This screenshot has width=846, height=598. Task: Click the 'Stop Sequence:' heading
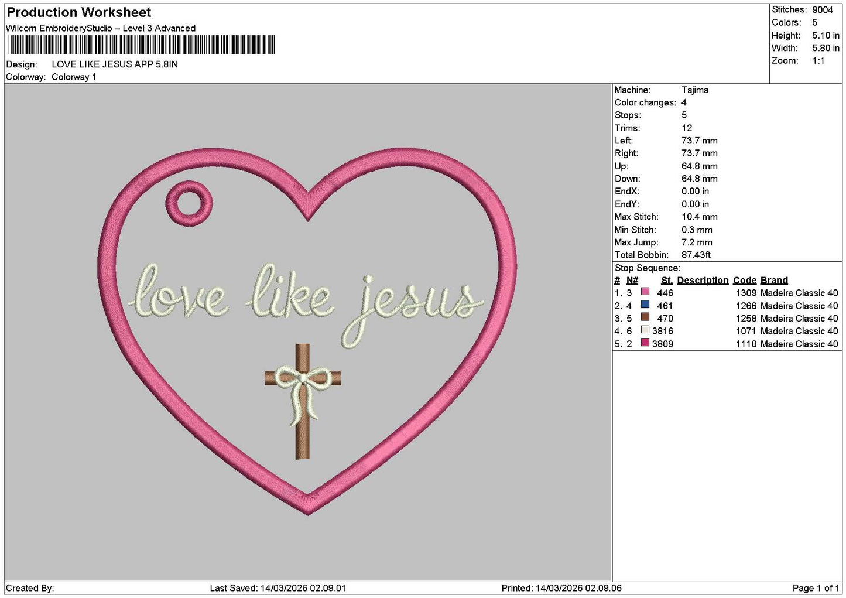pos(648,268)
